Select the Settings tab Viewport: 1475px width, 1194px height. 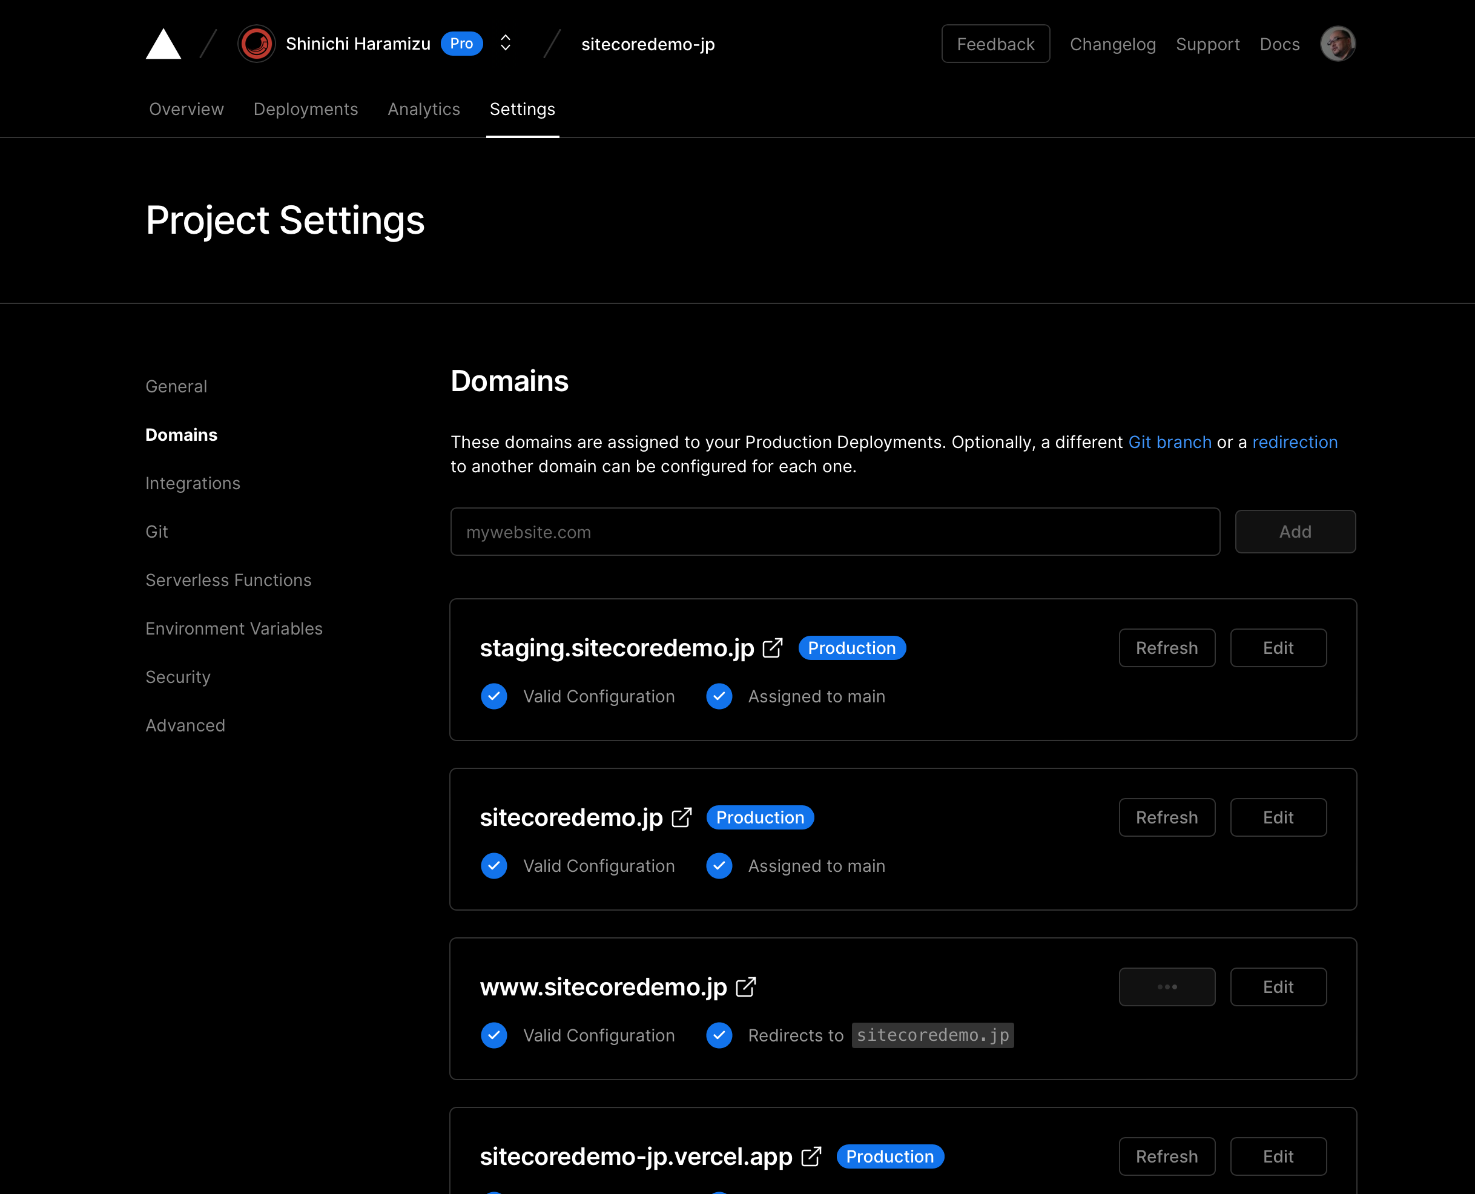522,108
